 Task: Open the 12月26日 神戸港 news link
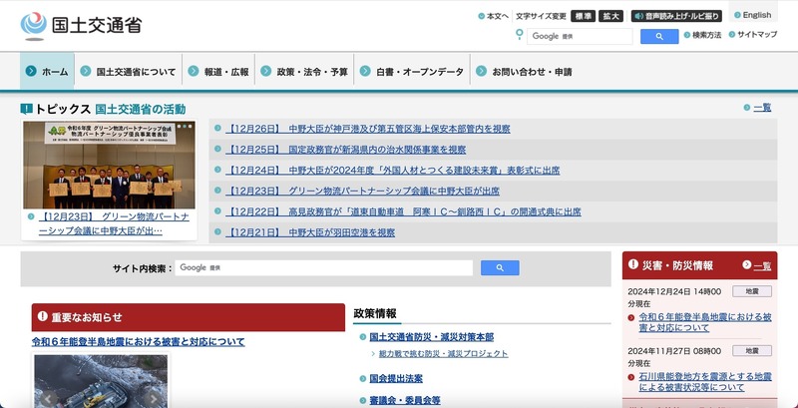(x=368, y=129)
